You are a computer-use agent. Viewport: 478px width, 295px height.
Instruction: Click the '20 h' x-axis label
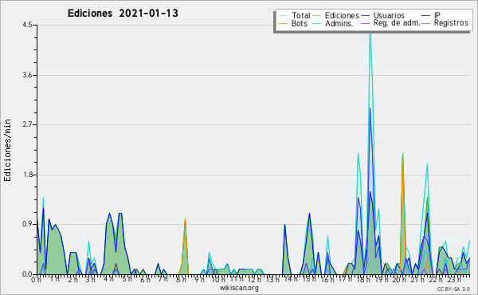click(x=398, y=280)
